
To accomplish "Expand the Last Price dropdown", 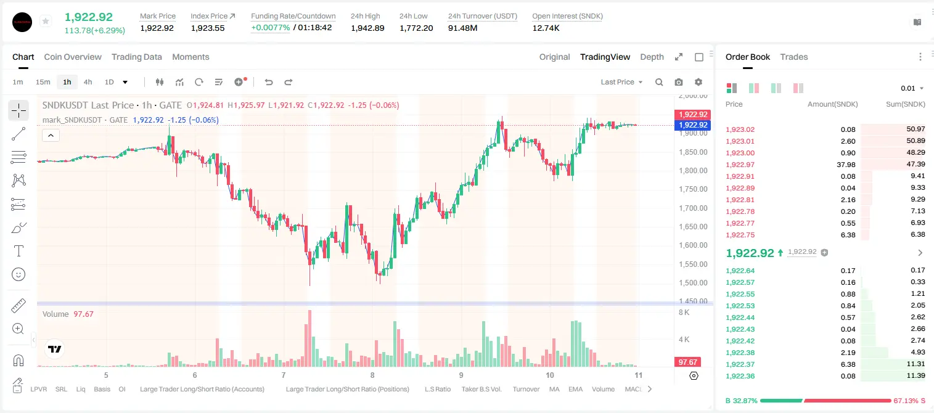I will pyautogui.click(x=621, y=82).
